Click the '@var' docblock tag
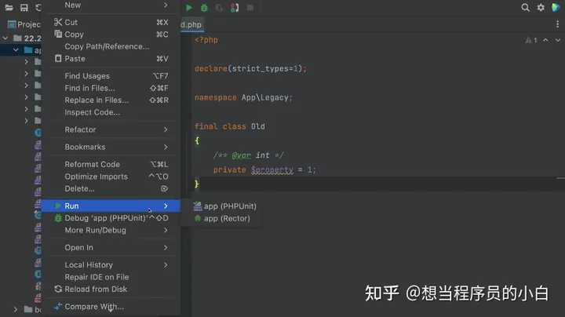Screen dimensions: 565x317 241,155
